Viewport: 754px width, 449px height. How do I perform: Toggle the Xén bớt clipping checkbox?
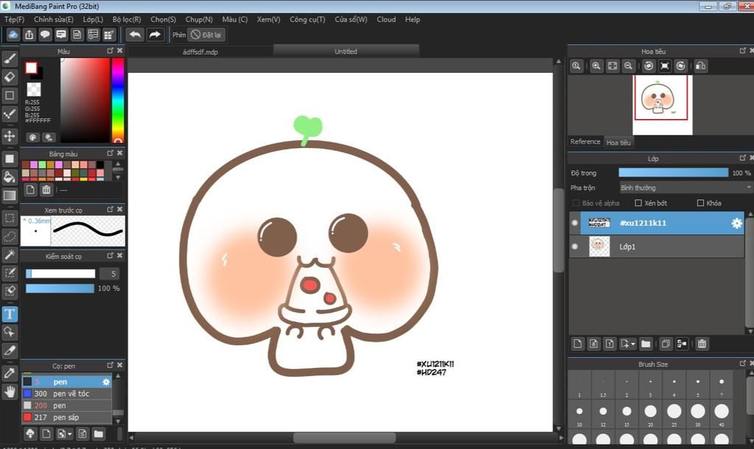(638, 203)
